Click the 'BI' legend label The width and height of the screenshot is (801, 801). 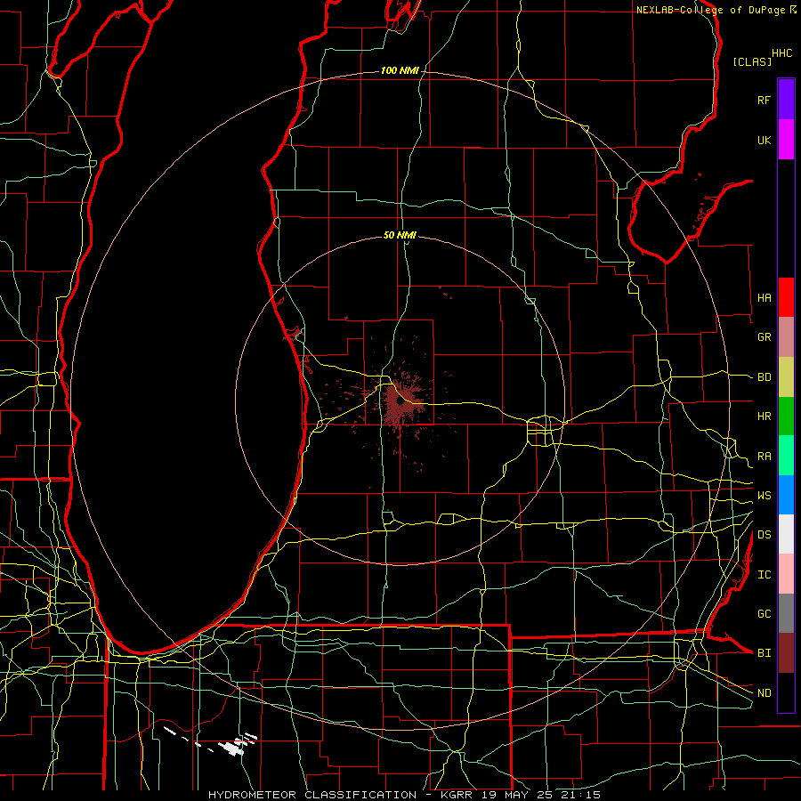tap(764, 653)
